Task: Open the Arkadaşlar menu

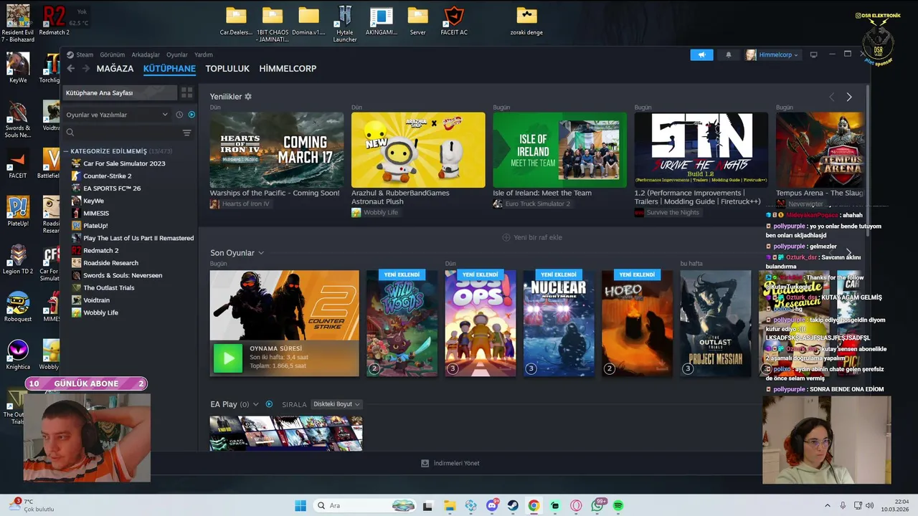Action: pos(146,54)
